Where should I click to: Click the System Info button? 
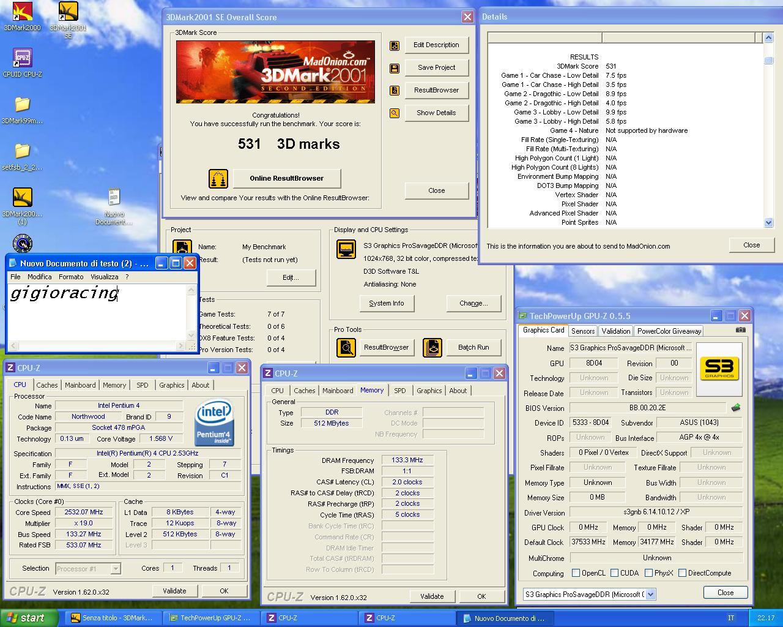click(x=386, y=304)
